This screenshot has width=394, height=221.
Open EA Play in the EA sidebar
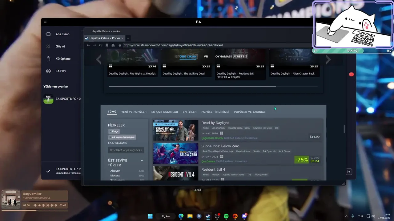[61, 71]
